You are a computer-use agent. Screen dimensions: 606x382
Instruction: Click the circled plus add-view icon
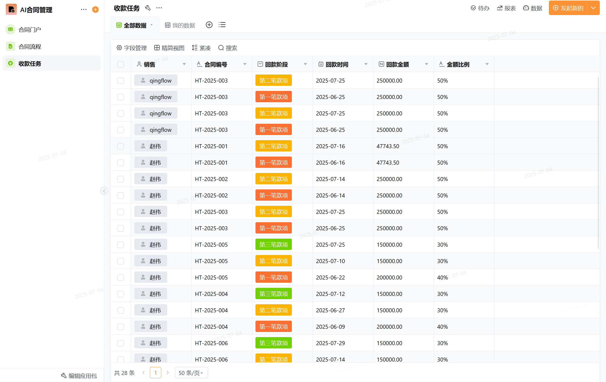[209, 25]
